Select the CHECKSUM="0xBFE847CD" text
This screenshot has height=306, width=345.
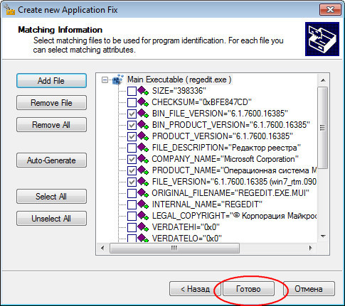coord(201,102)
